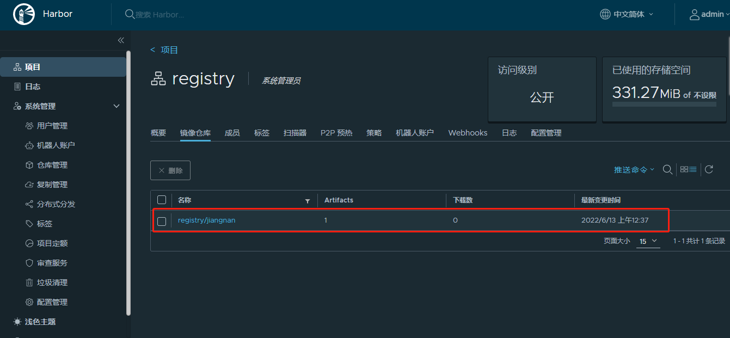Image resolution: width=730 pixels, height=338 pixels.
Task: Sort by the Artifacts column header
Action: pyautogui.click(x=339, y=200)
